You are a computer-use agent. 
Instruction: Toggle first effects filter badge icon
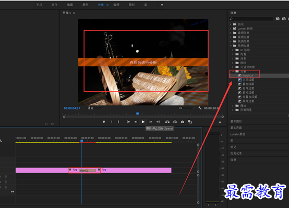click(278, 19)
